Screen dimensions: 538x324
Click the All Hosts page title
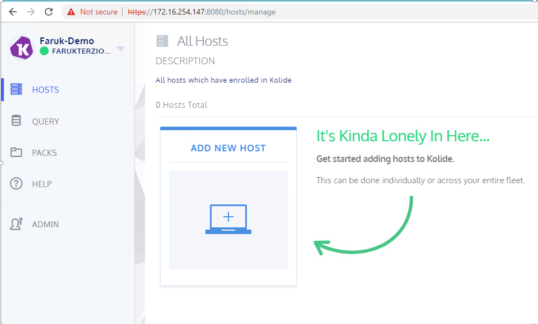tap(203, 41)
